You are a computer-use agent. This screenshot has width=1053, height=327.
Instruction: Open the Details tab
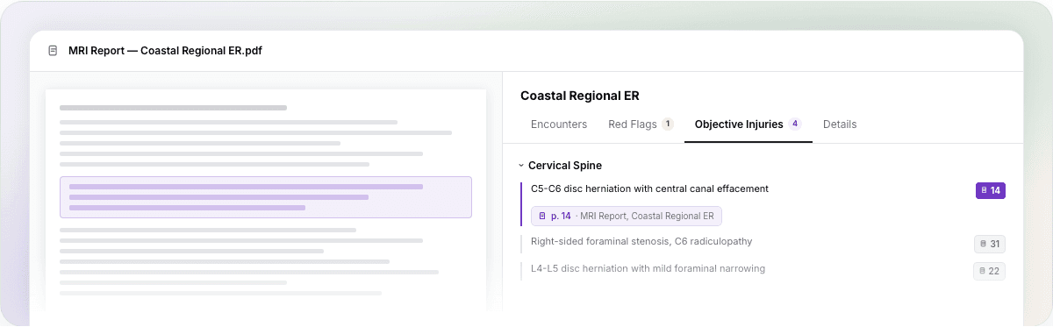pyautogui.click(x=840, y=124)
